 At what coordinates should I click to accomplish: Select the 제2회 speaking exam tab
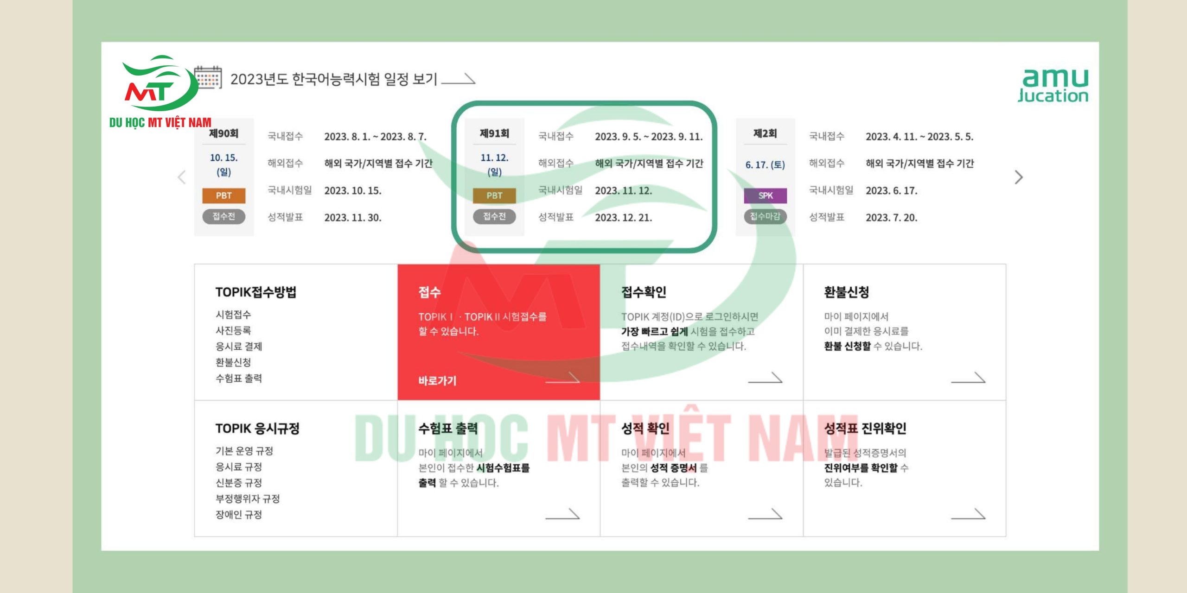765,133
